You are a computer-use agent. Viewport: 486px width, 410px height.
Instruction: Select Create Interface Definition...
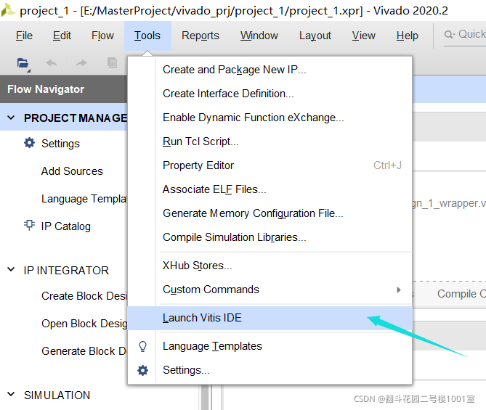[270, 94]
